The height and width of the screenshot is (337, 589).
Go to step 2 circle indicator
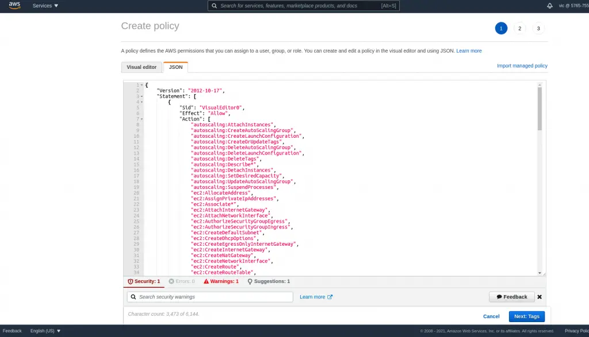click(x=519, y=29)
